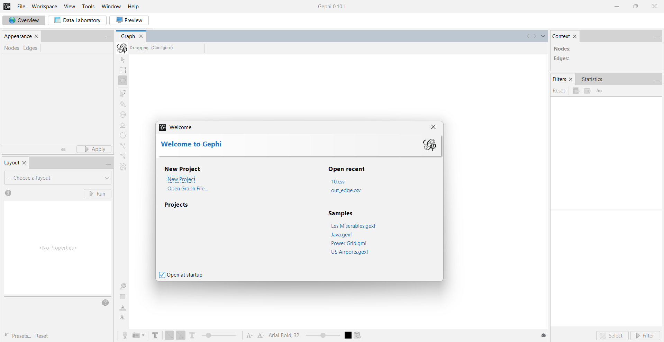Click the Reset label colors icon
This screenshot has width=664, height=342.
click(123, 307)
